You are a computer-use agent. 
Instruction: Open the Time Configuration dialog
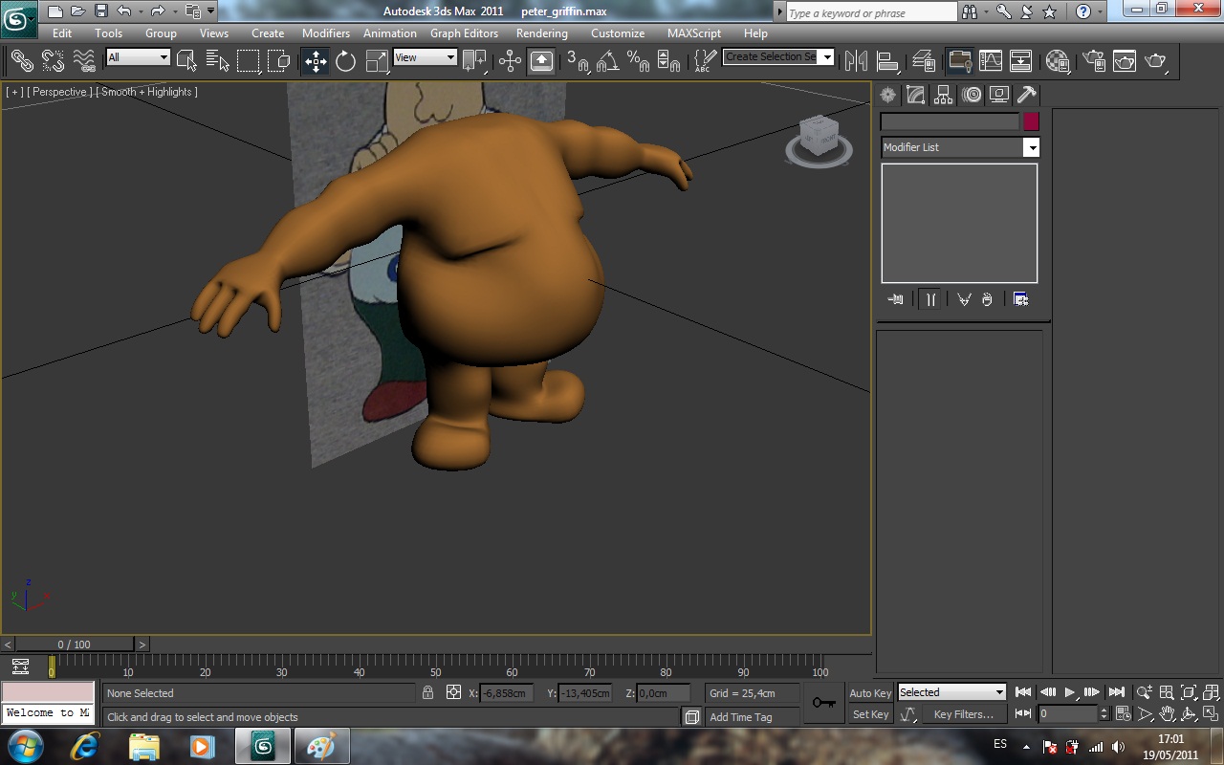[x=1123, y=714]
